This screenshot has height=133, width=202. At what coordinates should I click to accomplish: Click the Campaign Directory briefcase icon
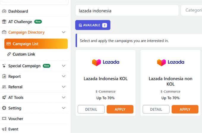[x=4, y=32]
